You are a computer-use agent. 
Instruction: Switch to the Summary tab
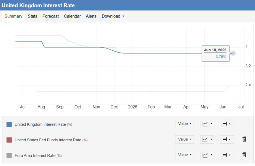point(14,16)
